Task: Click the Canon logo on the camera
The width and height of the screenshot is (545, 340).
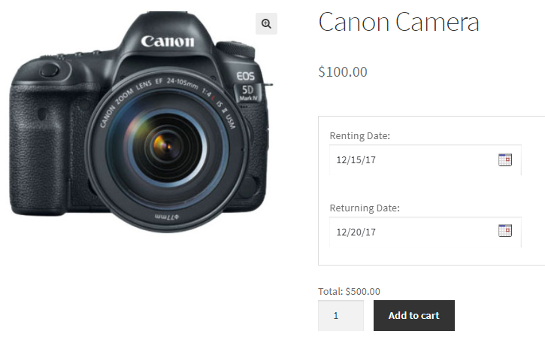Action: 168,40
